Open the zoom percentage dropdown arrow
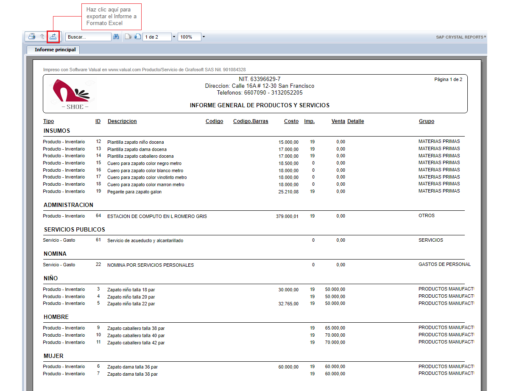The image size is (511, 391). [x=204, y=37]
